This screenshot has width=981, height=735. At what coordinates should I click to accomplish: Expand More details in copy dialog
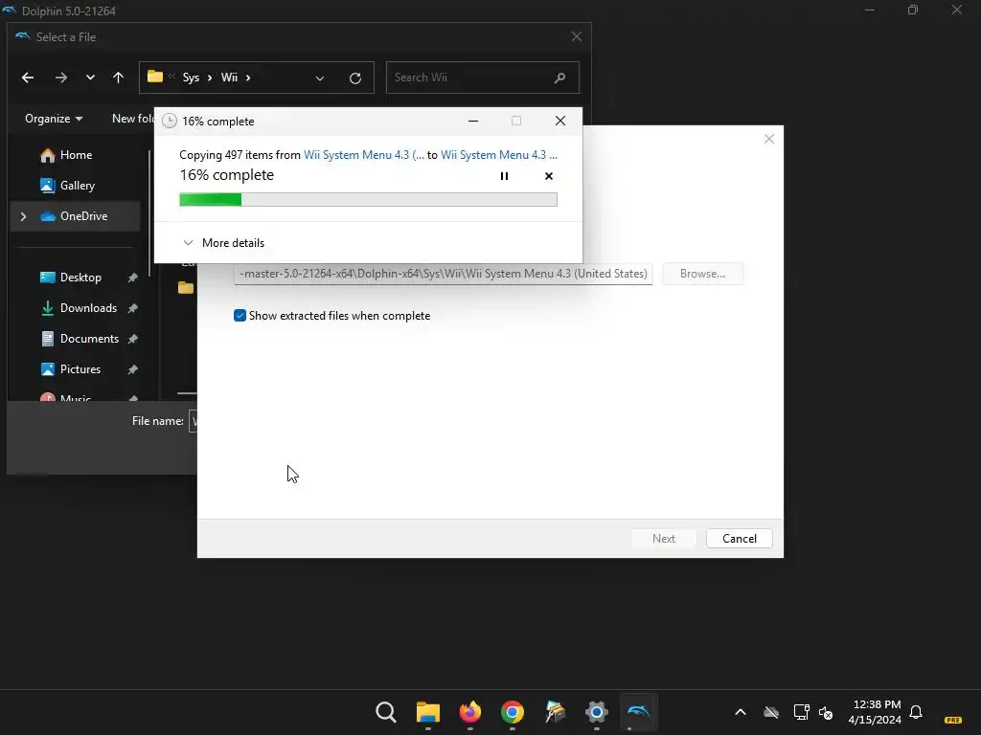point(224,242)
